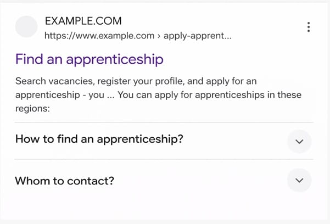Click the divider line above "Whom to contact?"

coord(164,160)
